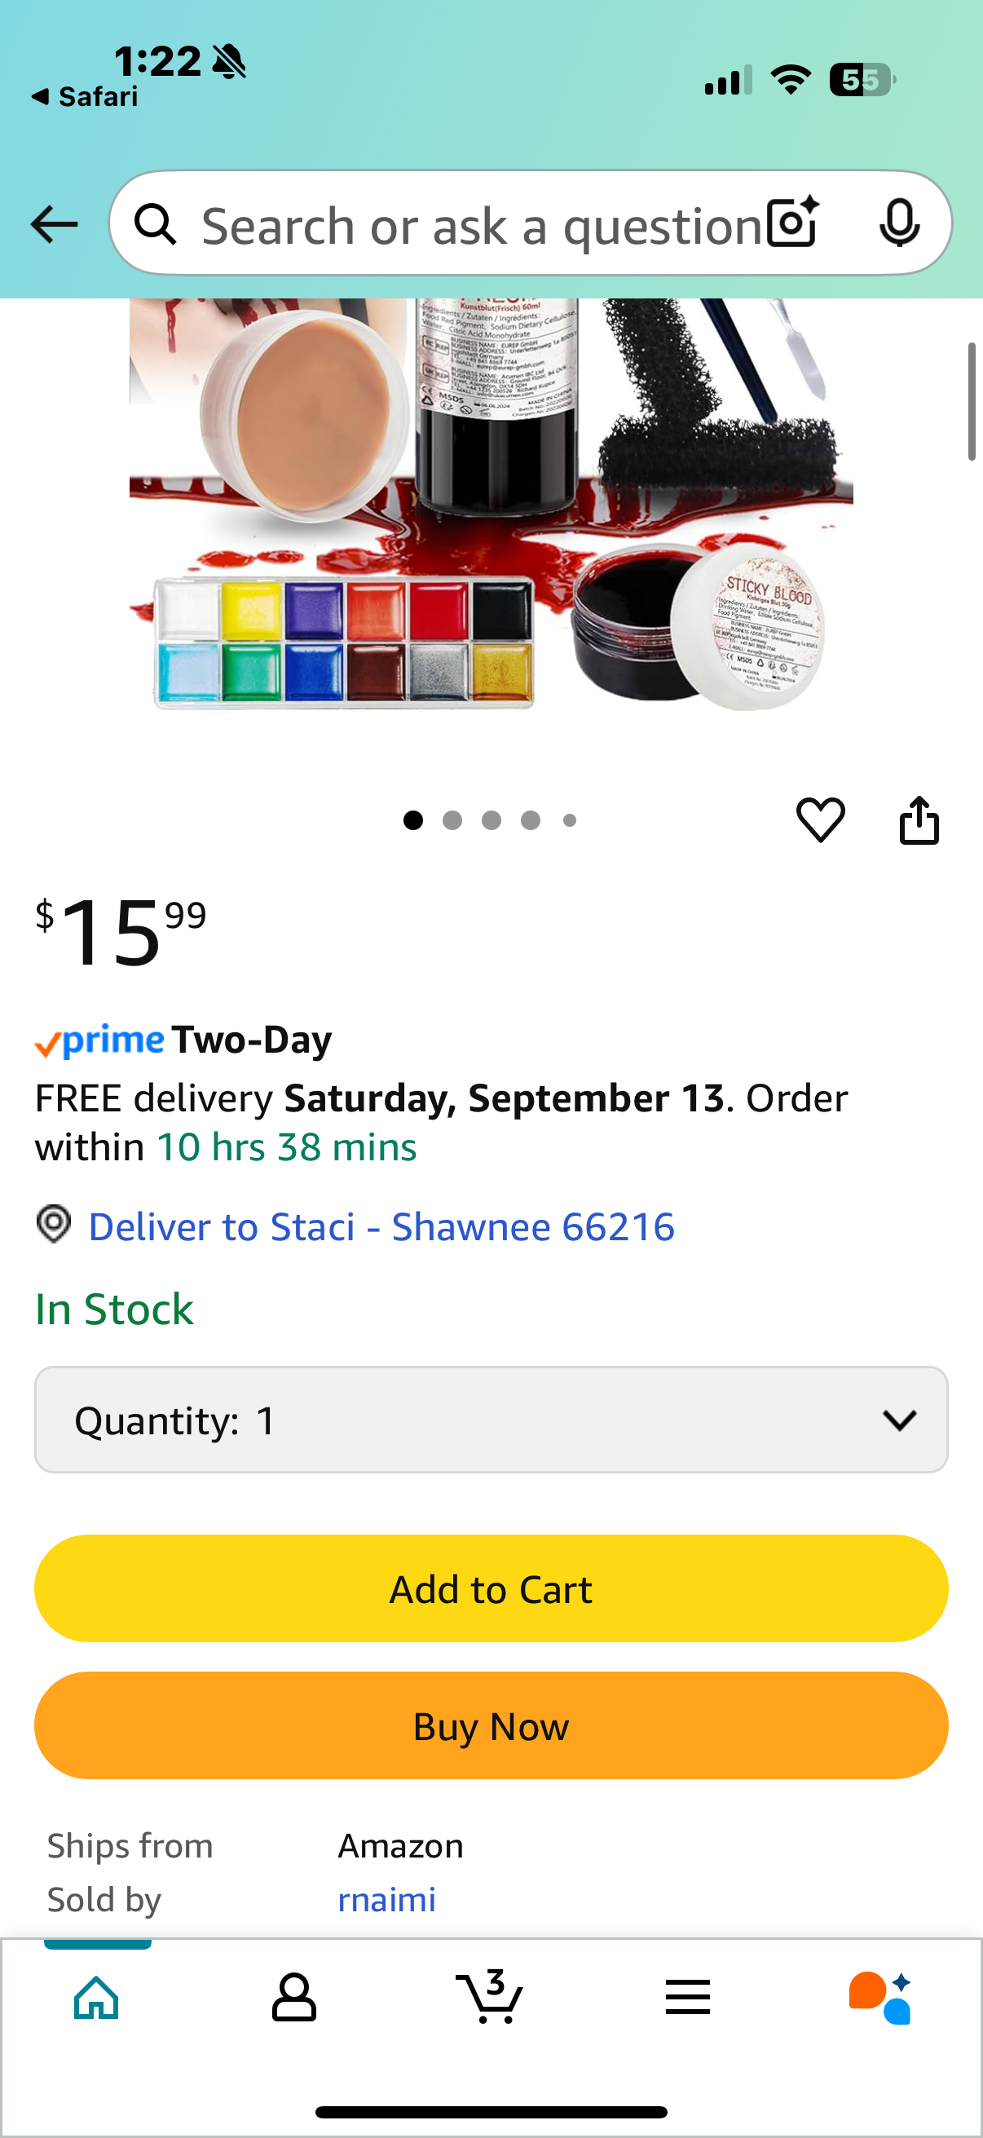
Task: Open camera lens search icon
Action: point(793,223)
